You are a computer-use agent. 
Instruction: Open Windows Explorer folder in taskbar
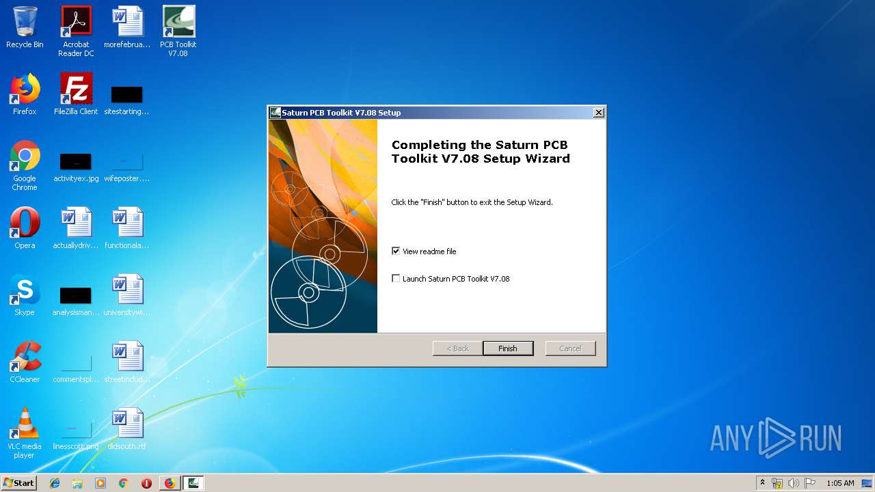click(77, 483)
